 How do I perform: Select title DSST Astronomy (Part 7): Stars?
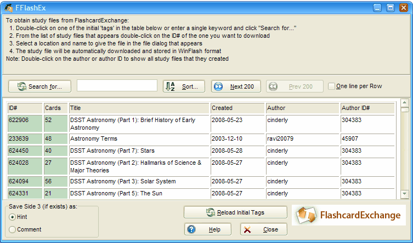coord(112,151)
